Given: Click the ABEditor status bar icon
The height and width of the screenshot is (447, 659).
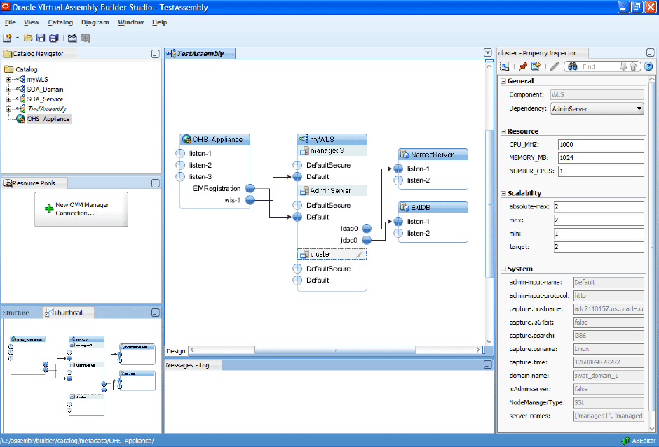Looking at the screenshot, I should pyautogui.click(x=626, y=441).
